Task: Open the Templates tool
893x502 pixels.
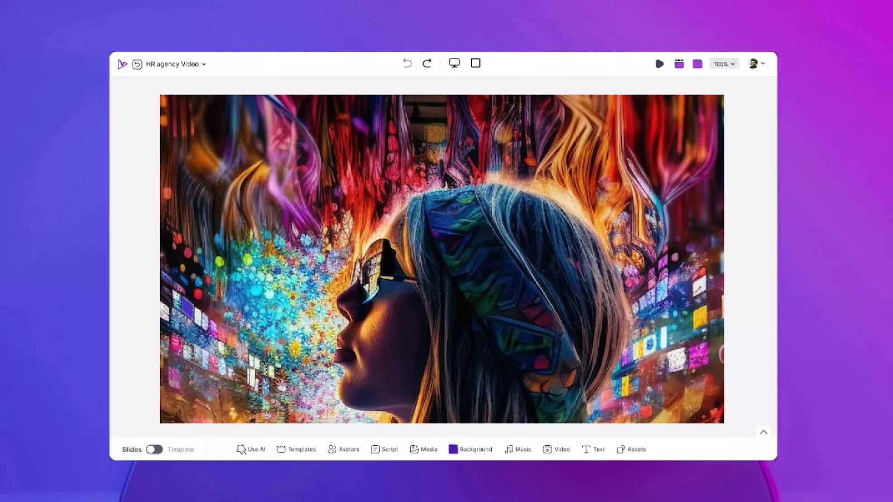Action: [296, 450]
